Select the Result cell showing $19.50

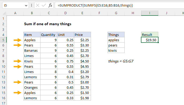(x=150, y=40)
